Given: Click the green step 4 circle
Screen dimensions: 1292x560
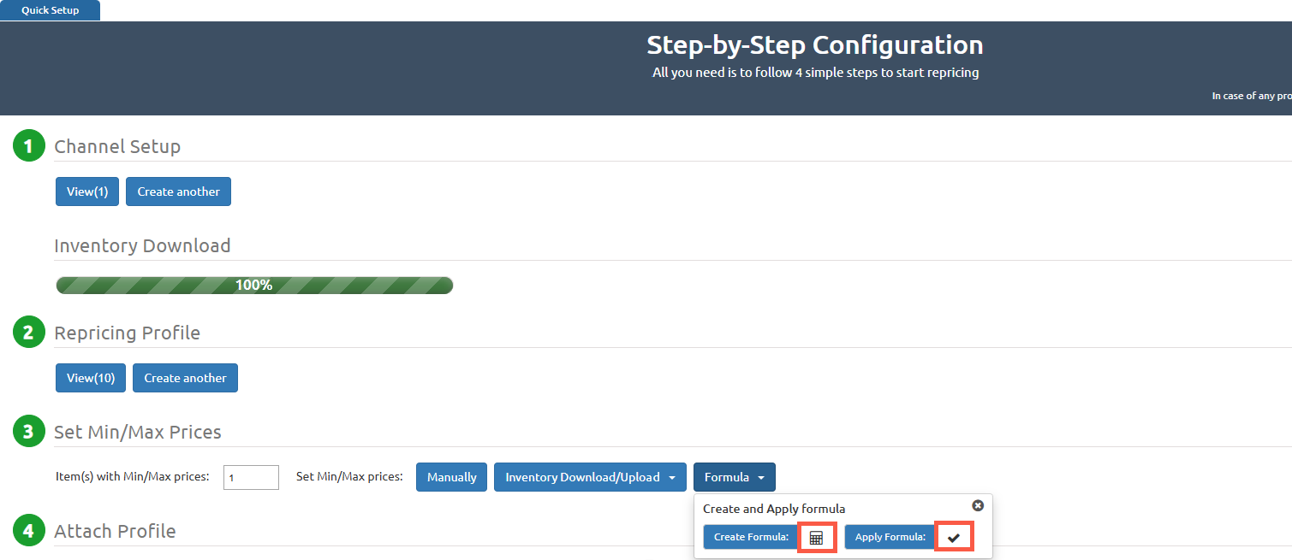Looking at the screenshot, I should (28, 531).
